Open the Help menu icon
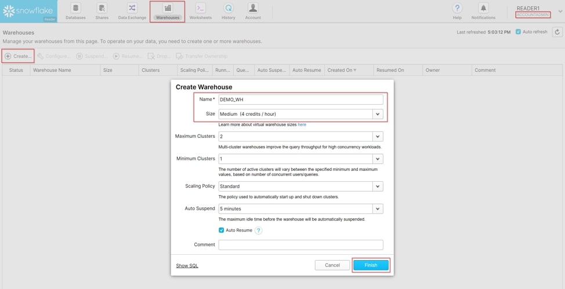Image resolution: width=565 pixels, height=289 pixels. 457,8
